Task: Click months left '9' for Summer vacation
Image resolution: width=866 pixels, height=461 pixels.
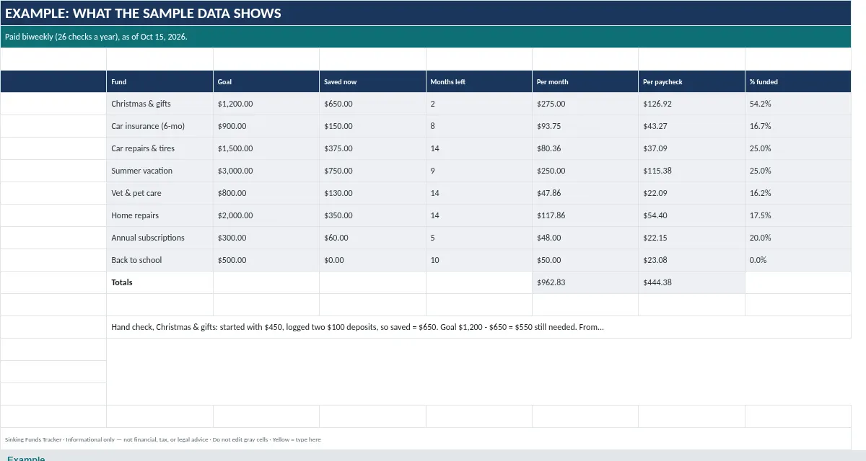Action: point(479,171)
